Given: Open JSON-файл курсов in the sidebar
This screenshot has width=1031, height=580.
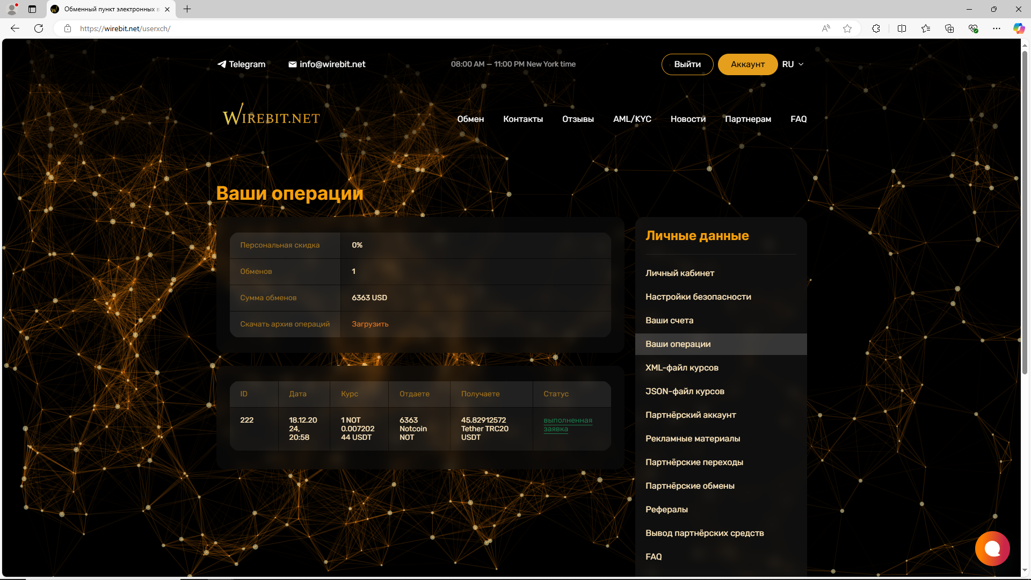Looking at the screenshot, I should (685, 392).
